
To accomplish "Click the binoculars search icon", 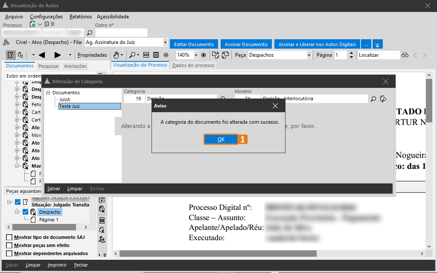I will (405, 55).
